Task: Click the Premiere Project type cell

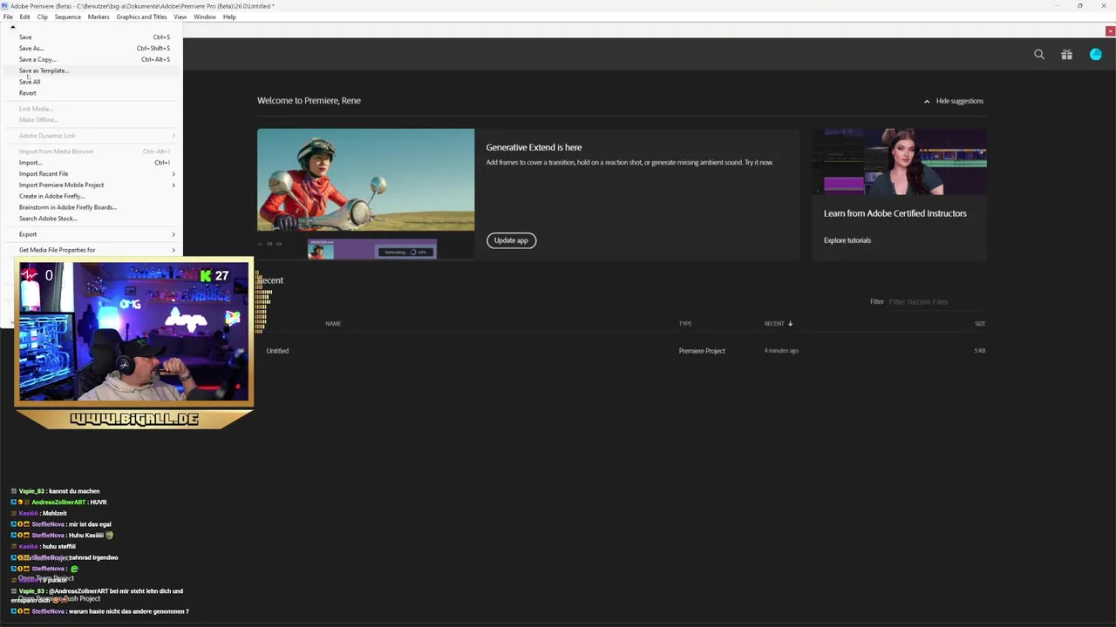Action: coord(702,351)
